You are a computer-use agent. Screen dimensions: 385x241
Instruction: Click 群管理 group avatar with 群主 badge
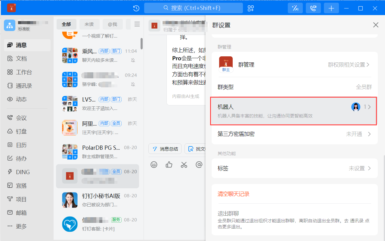coord(226,64)
